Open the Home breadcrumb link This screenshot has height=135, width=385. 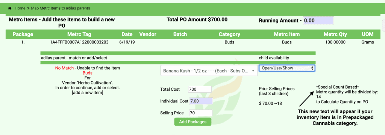tap(20, 8)
